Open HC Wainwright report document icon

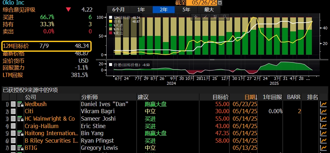tap(13, 119)
